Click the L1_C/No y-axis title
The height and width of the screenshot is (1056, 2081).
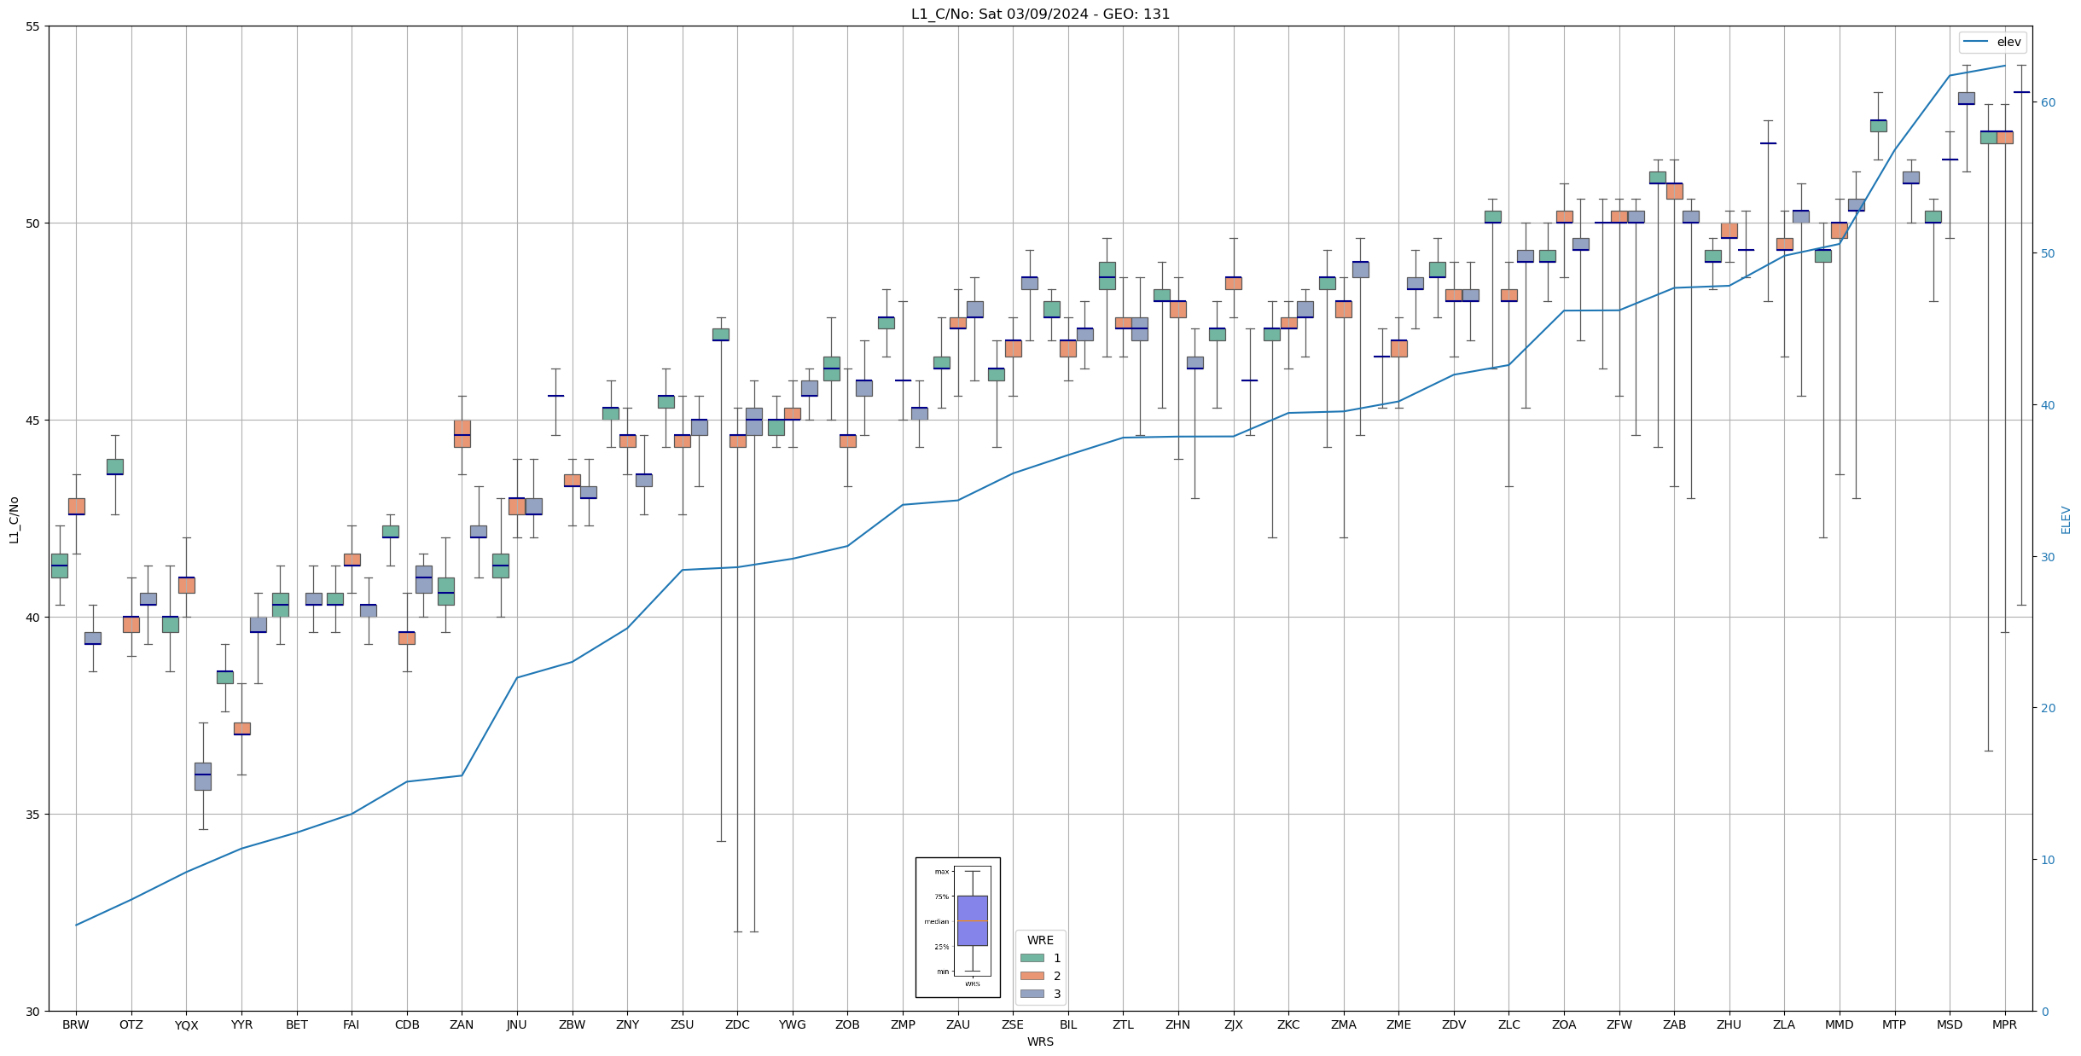[14, 519]
